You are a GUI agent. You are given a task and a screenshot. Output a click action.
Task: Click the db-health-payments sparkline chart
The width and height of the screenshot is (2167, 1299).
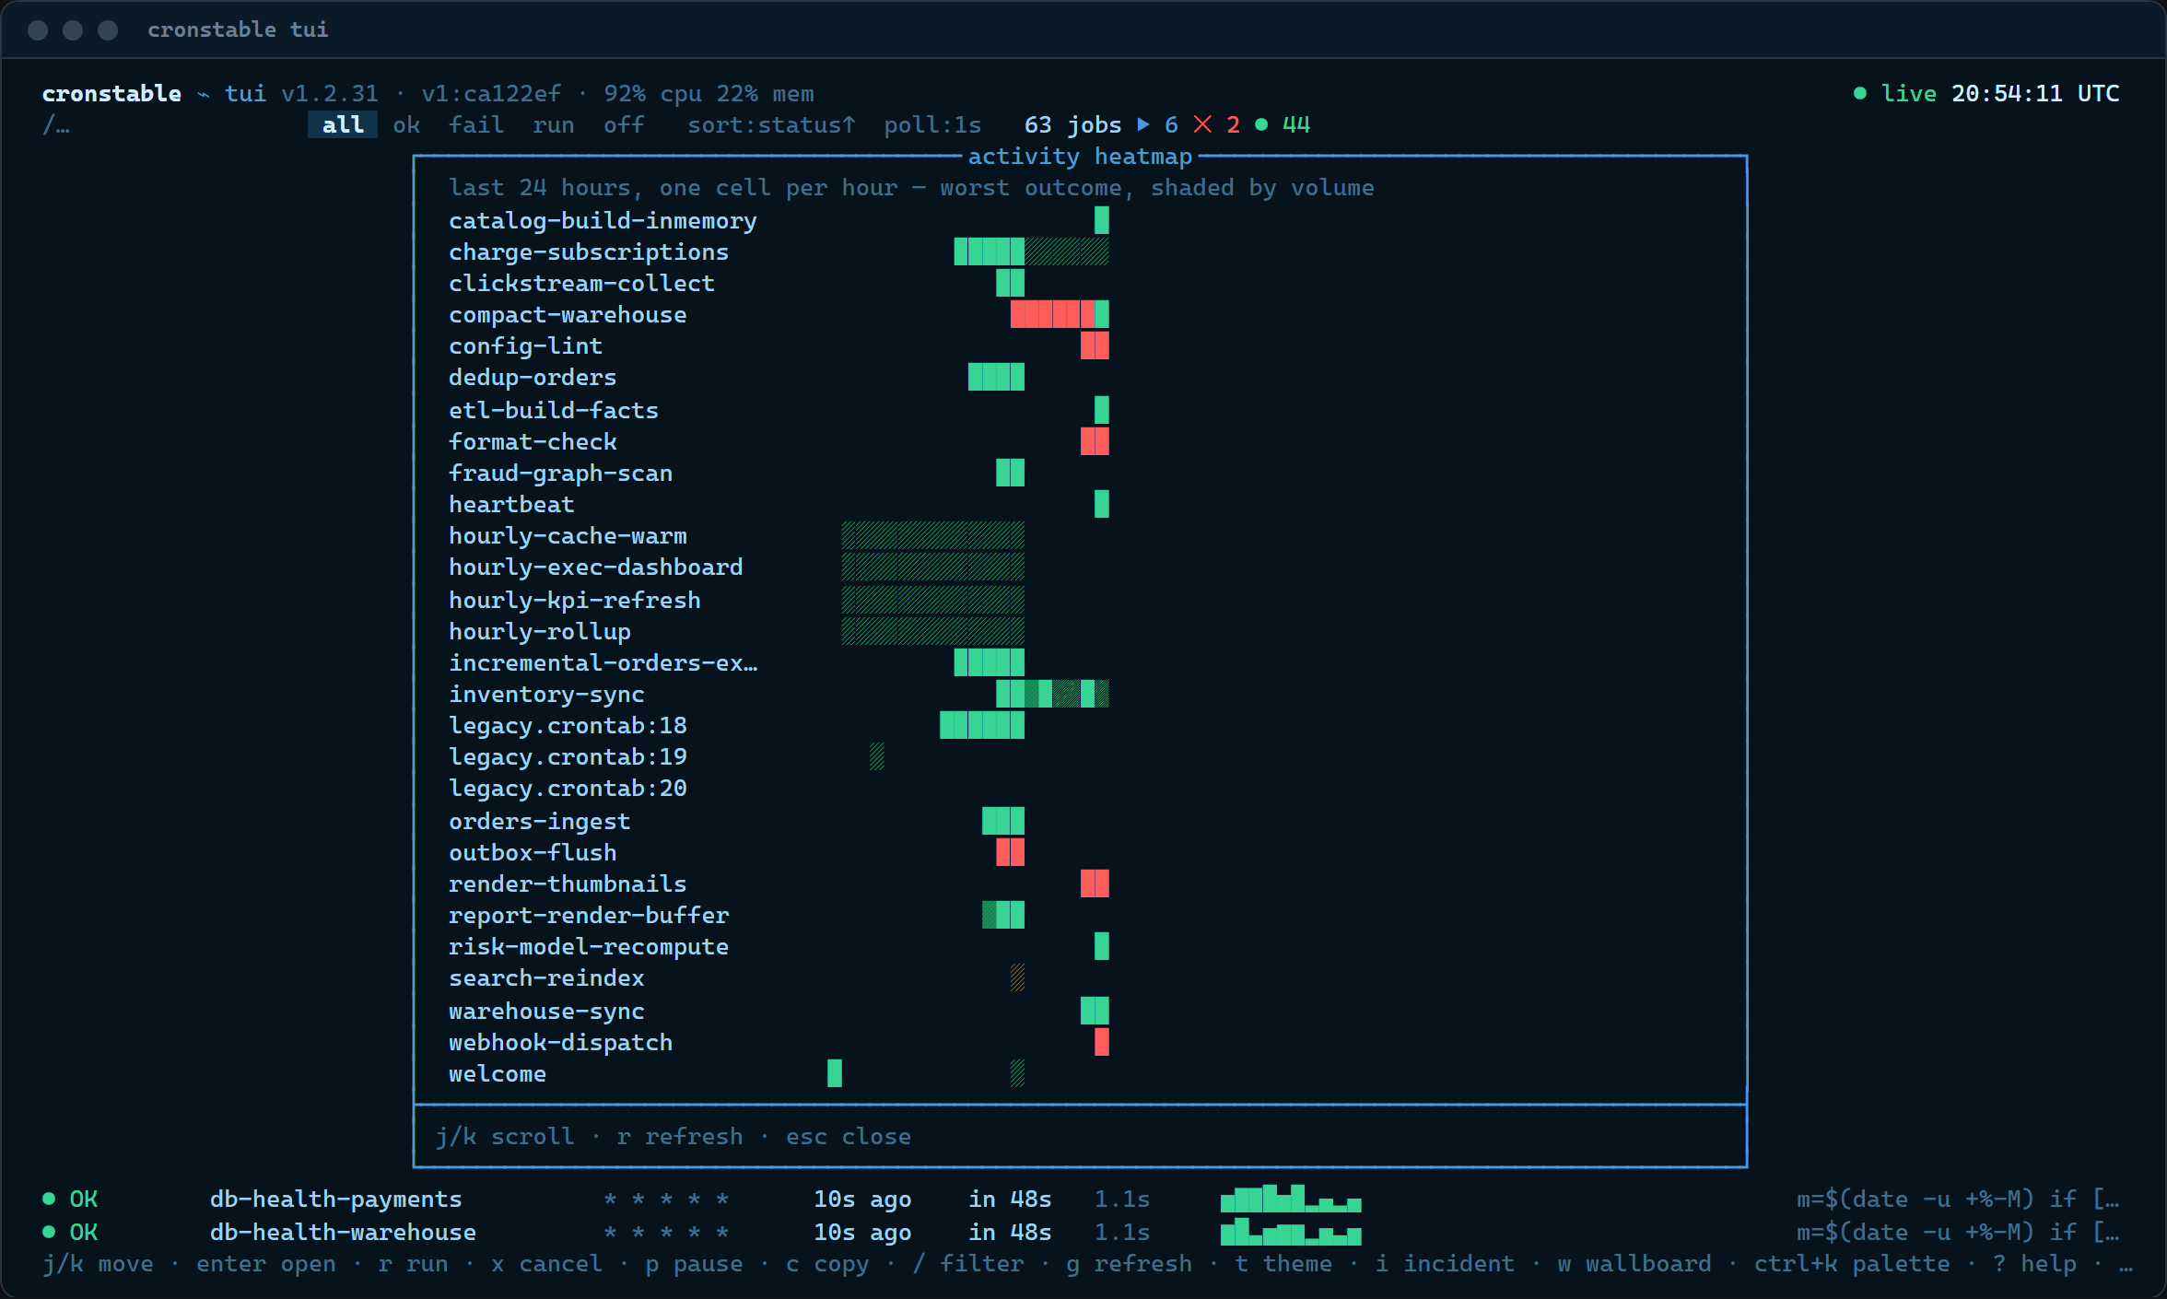(x=1291, y=1199)
